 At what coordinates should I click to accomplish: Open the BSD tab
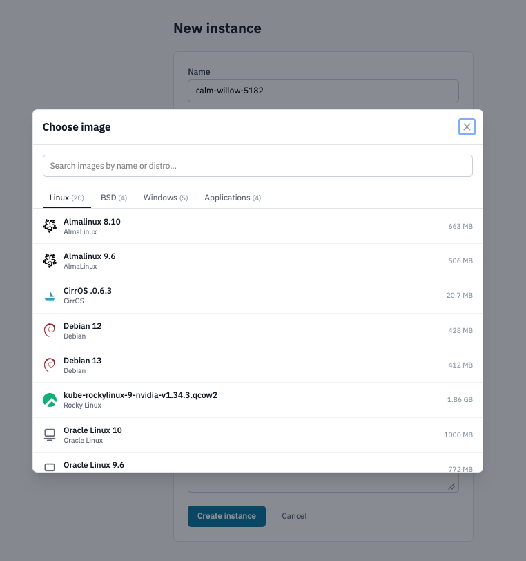[x=114, y=198]
